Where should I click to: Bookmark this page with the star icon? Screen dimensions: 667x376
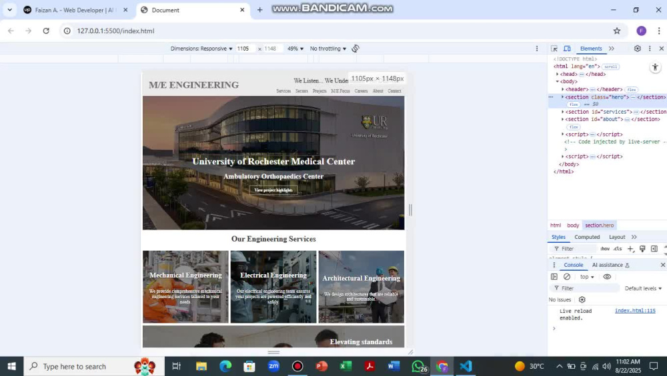pyautogui.click(x=617, y=31)
